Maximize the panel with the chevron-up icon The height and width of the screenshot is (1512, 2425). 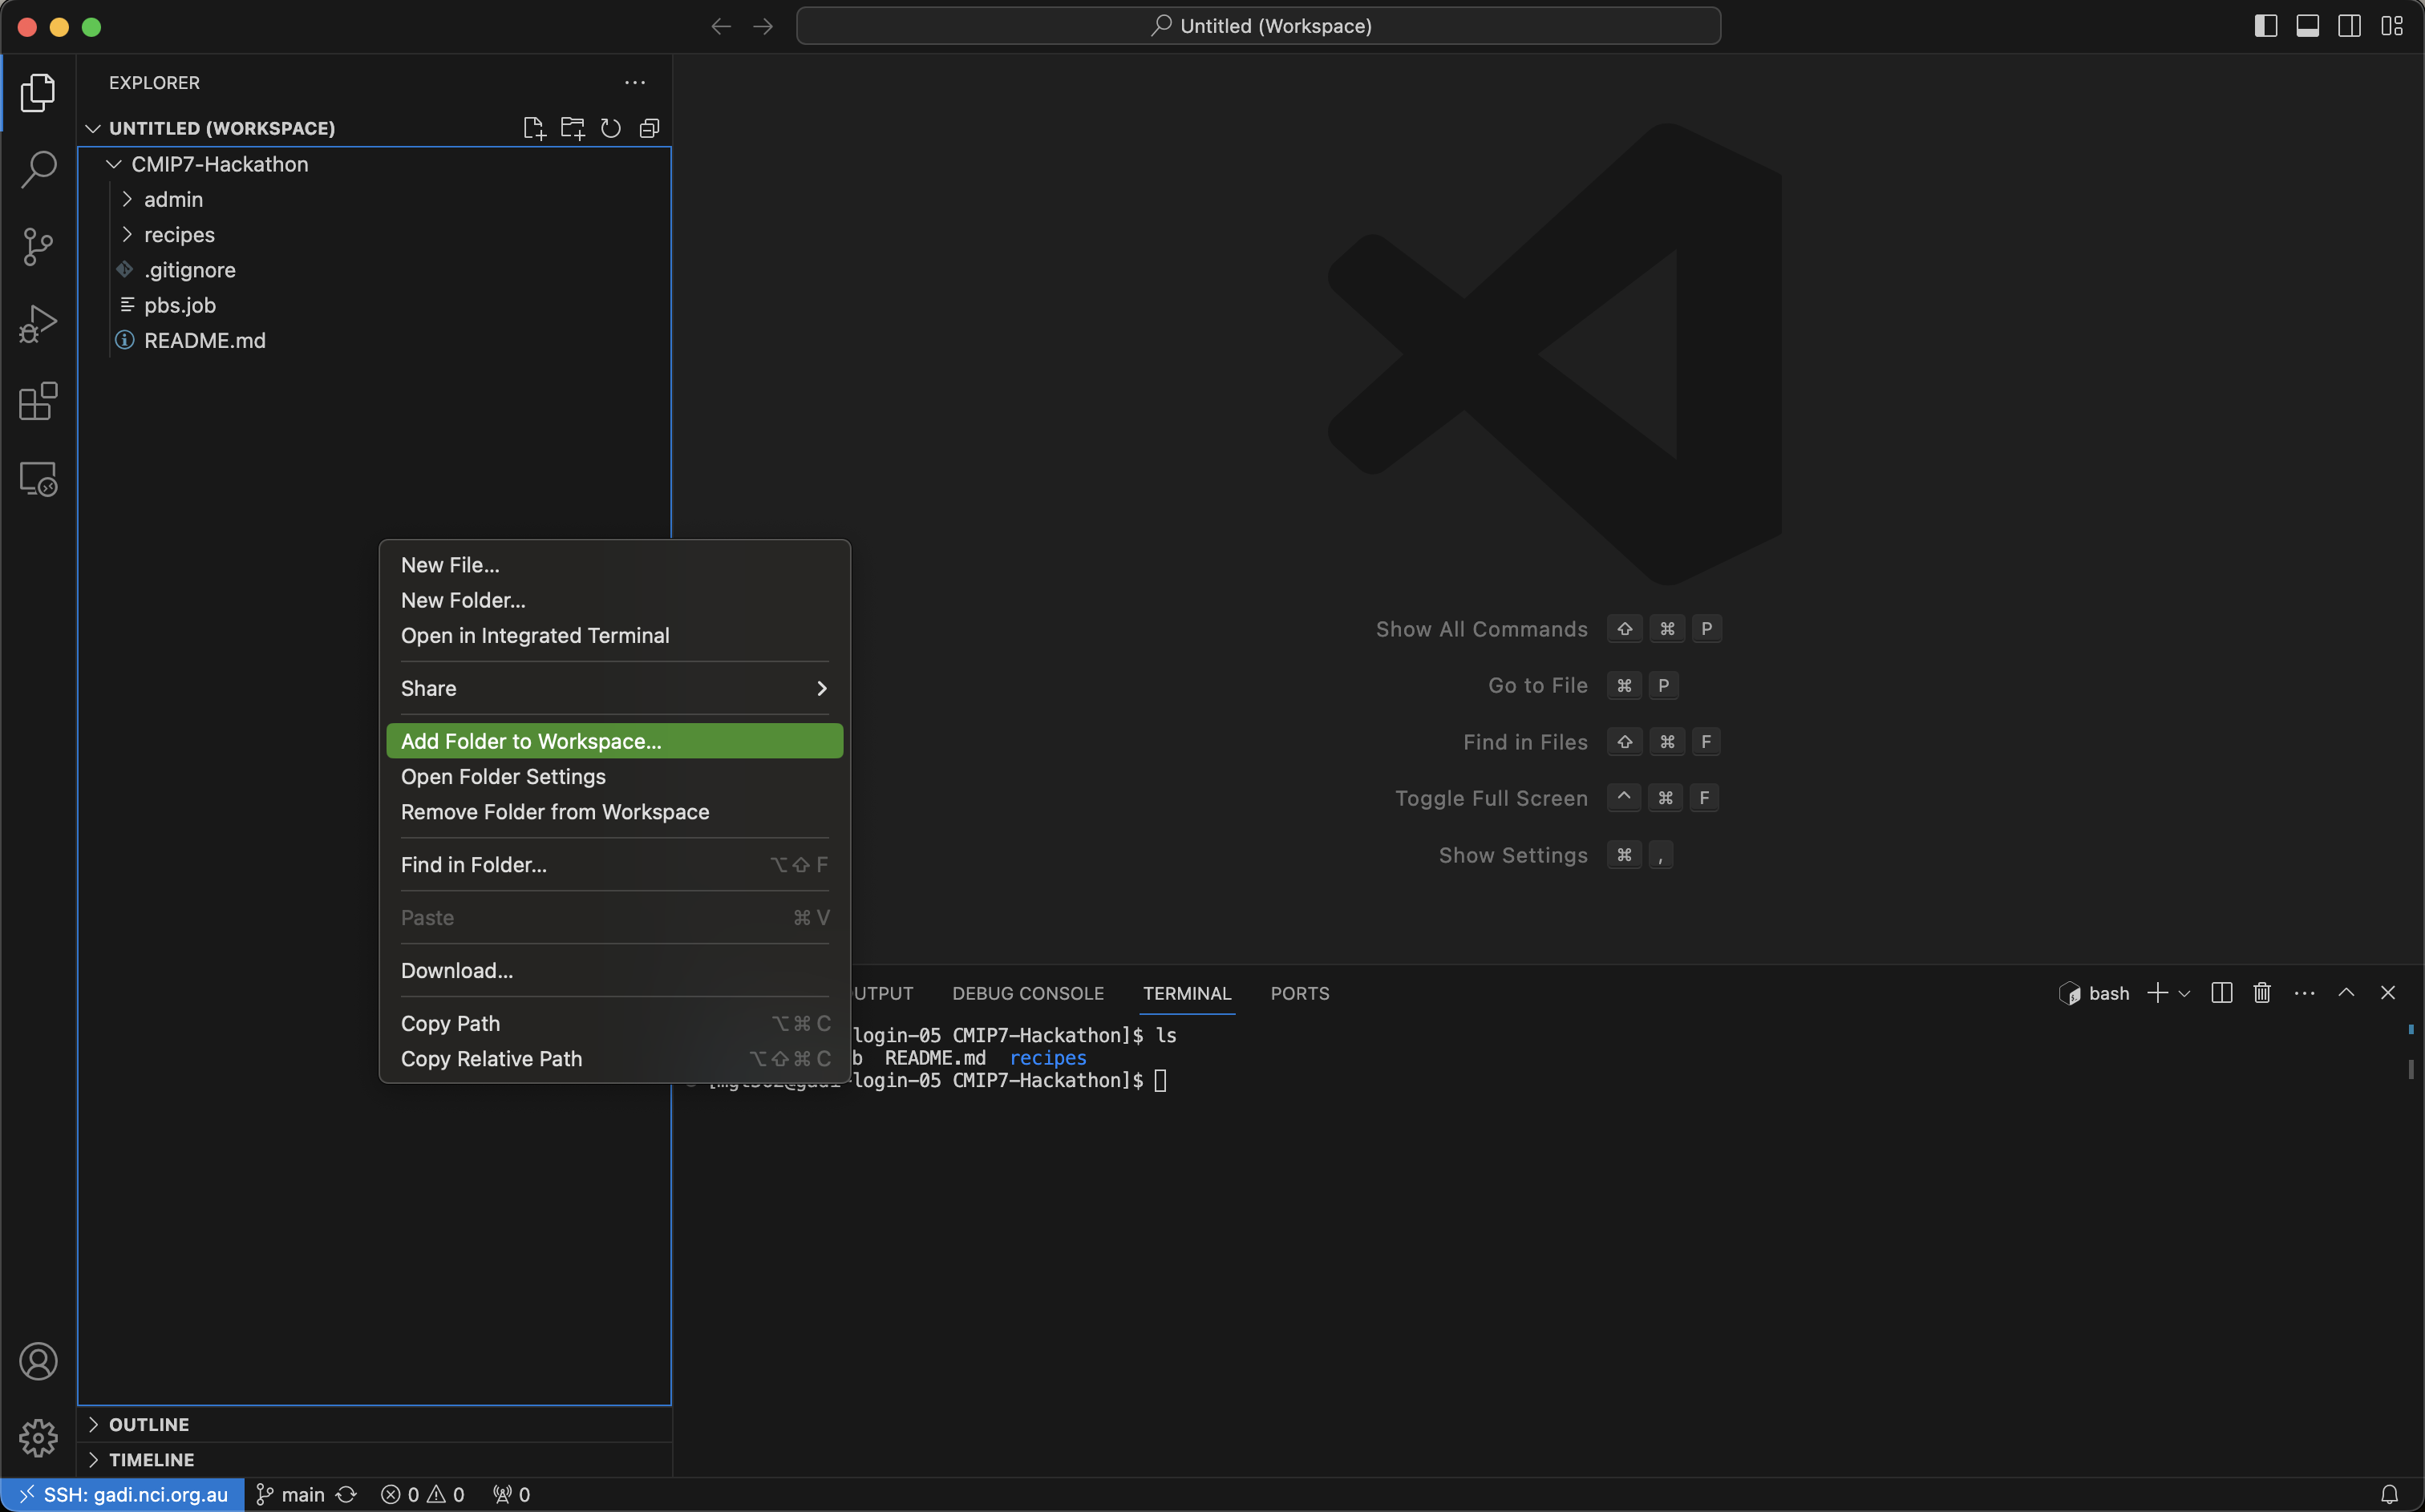click(2346, 992)
